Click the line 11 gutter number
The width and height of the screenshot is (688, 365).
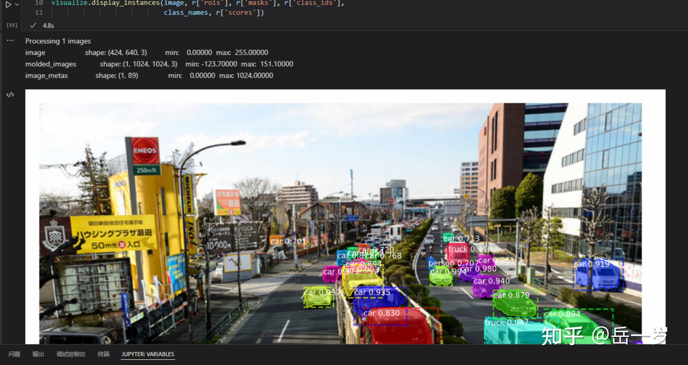(39, 13)
